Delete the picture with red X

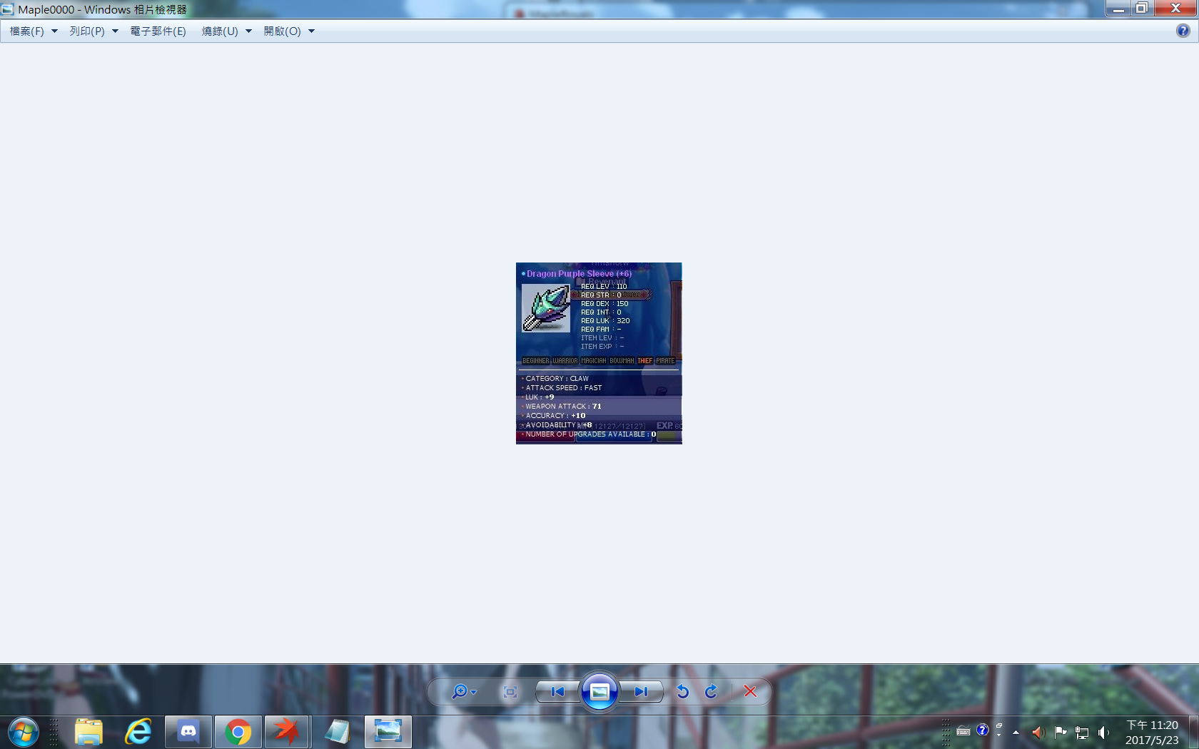click(x=750, y=691)
